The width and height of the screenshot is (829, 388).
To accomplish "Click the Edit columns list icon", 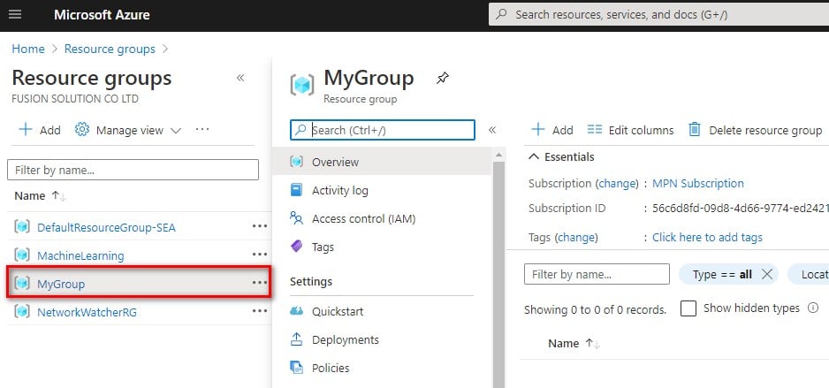I will [595, 130].
